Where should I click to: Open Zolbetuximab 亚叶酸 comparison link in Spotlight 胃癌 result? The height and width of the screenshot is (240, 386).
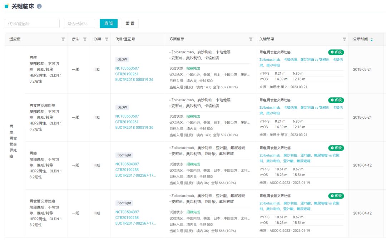click(x=300, y=158)
